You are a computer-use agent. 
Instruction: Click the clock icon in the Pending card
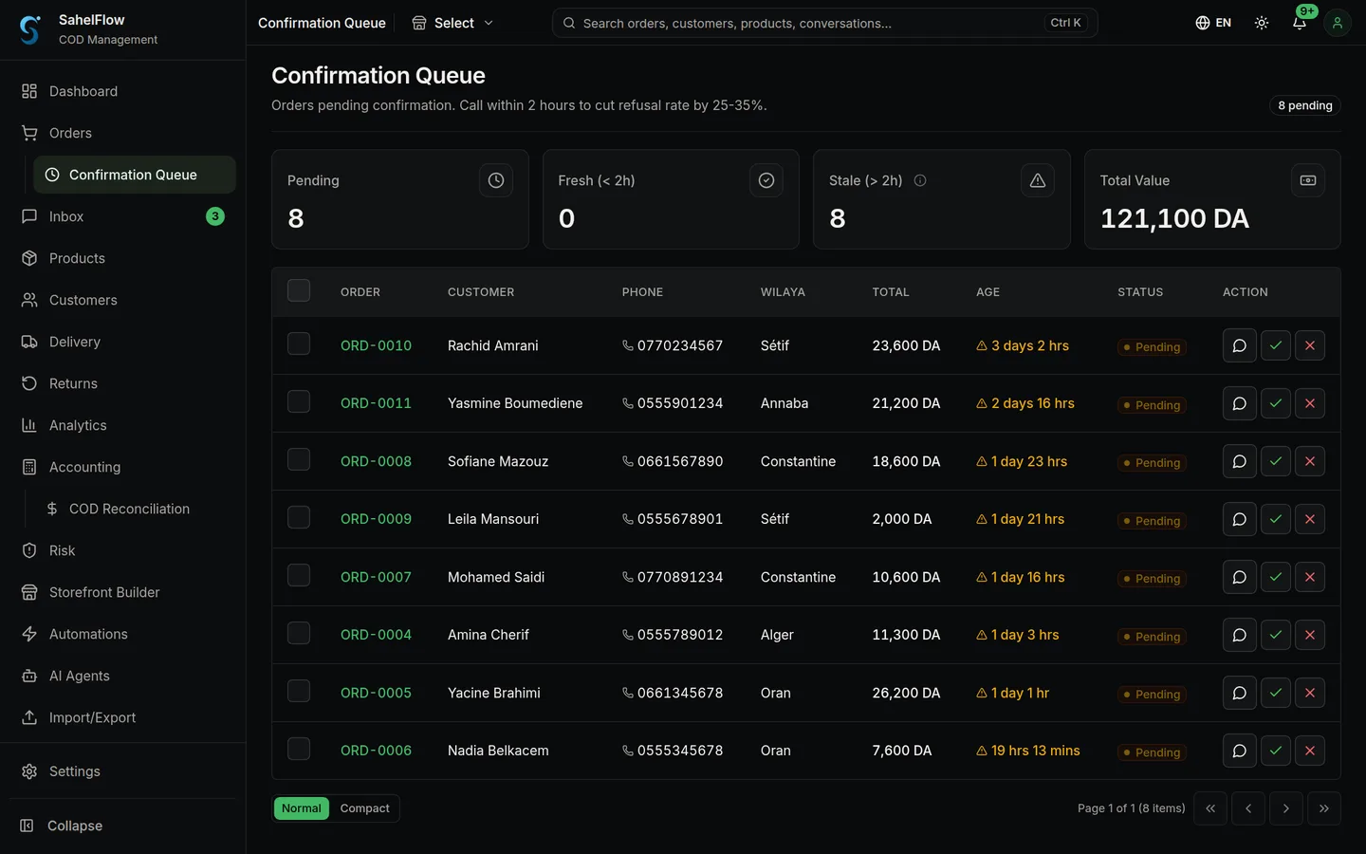[x=496, y=180]
